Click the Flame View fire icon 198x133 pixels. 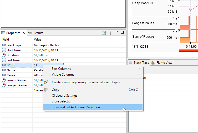tap(153, 63)
